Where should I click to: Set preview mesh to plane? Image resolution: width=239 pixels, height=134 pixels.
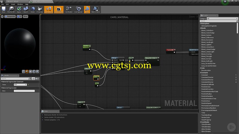pyautogui.click(x=30, y=71)
